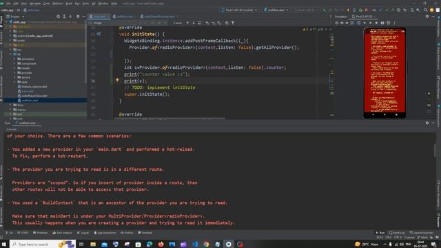Open Chrome from the taskbar

(206, 244)
